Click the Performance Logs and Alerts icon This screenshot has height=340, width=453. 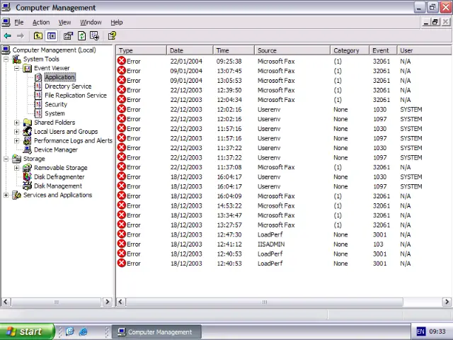[28, 140]
